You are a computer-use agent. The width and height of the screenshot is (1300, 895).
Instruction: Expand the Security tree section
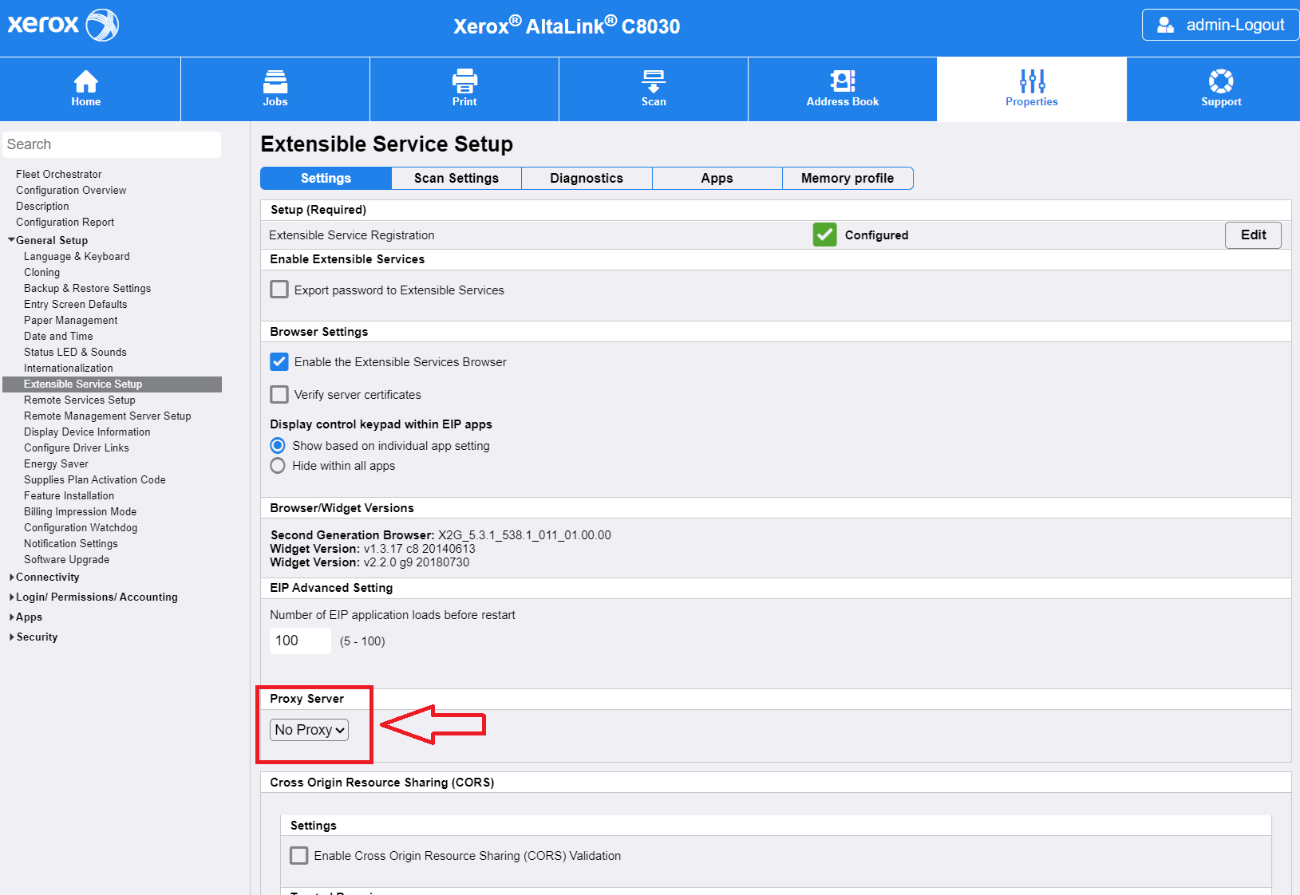point(37,637)
